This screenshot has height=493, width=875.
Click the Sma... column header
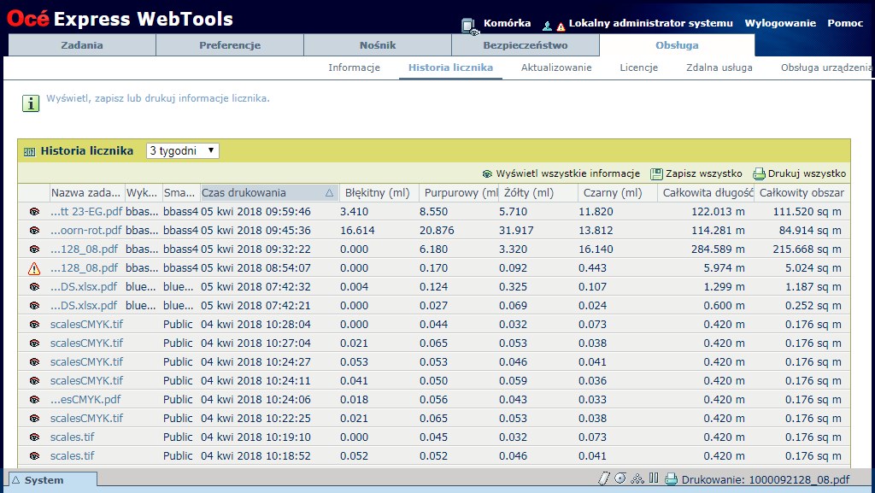point(181,193)
